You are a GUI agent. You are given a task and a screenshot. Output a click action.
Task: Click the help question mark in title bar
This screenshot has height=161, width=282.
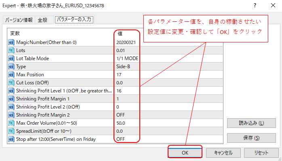(x=255, y=6)
